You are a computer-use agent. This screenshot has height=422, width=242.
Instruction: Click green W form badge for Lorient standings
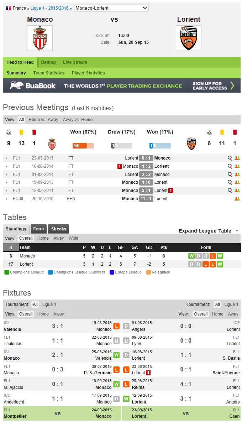coord(220,264)
